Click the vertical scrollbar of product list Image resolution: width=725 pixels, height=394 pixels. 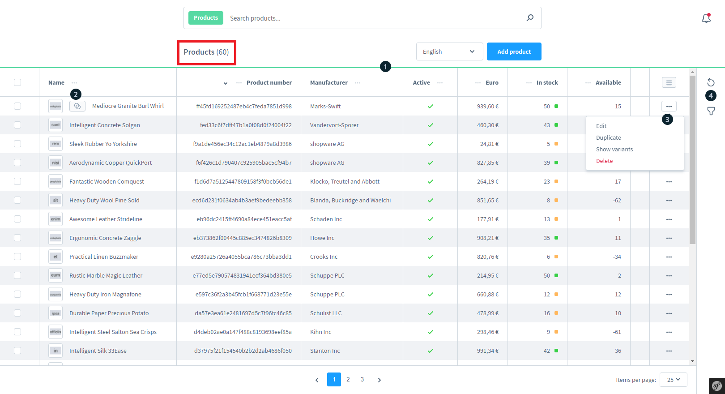click(x=692, y=160)
